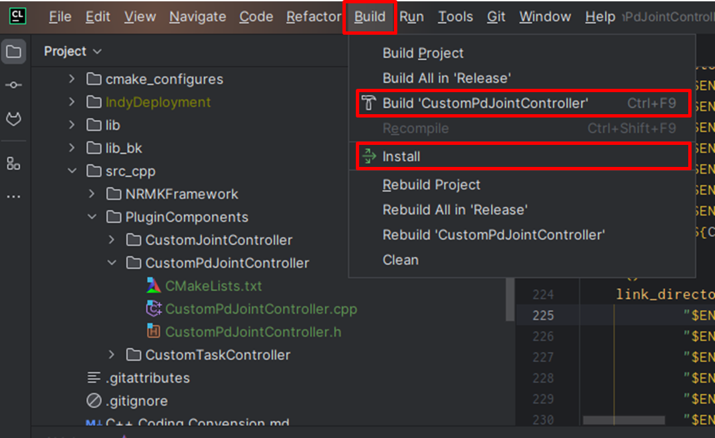Click the C++ file icon of CustomPdJointController.cpp
715x438 pixels.
click(x=154, y=308)
